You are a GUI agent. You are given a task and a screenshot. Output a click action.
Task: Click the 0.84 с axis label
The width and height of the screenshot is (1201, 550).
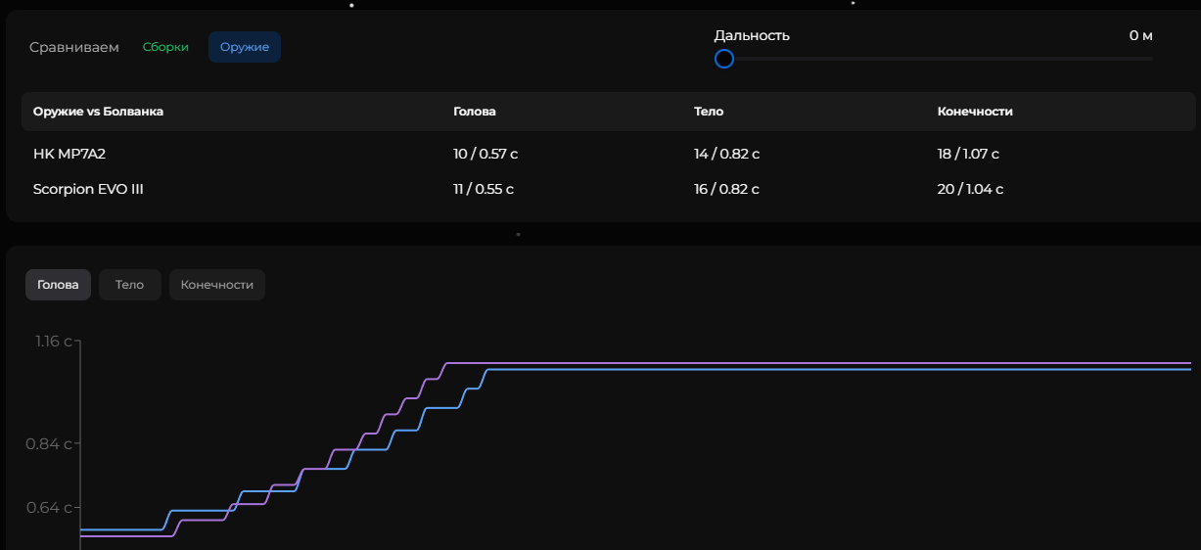(x=49, y=443)
